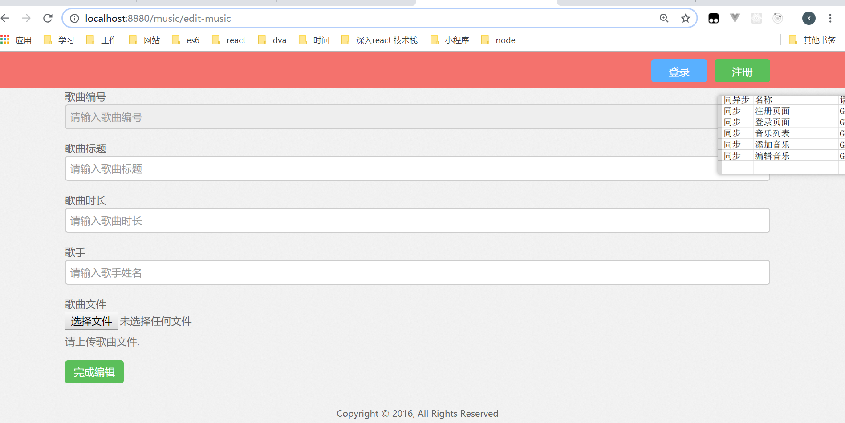Select the 音乐列表 table cell
The image size is (845, 423).
(796, 133)
